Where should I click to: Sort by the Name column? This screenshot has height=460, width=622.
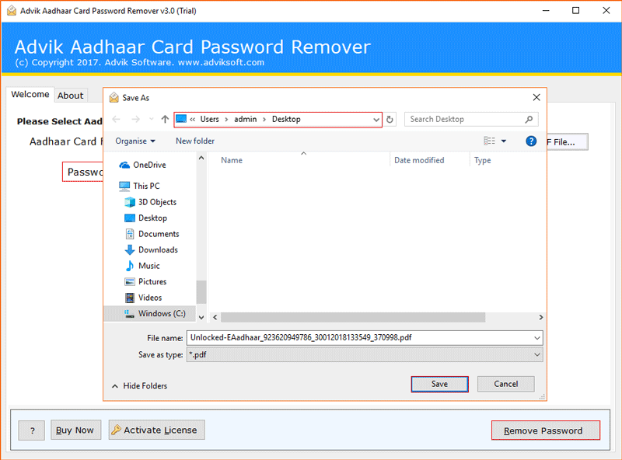pyautogui.click(x=232, y=160)
